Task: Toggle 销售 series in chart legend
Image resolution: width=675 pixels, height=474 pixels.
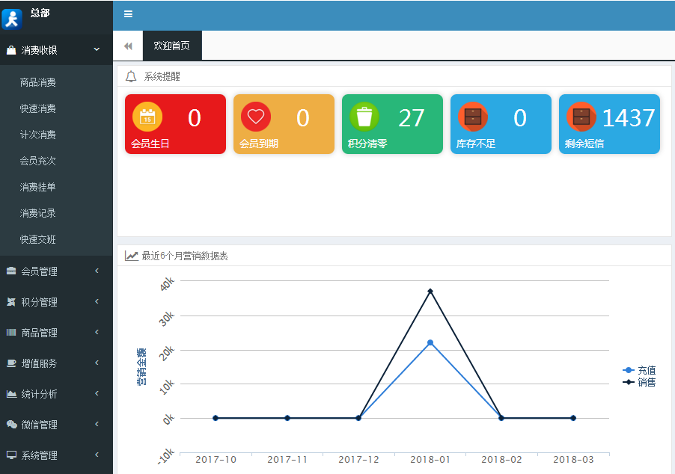Action: click(x=640, y=382)
